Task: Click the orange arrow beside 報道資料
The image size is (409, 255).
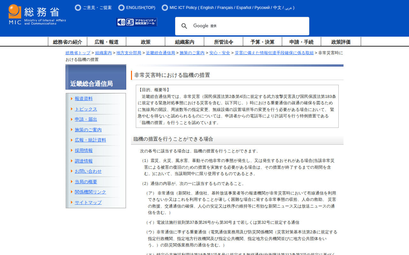Action: 72,98
